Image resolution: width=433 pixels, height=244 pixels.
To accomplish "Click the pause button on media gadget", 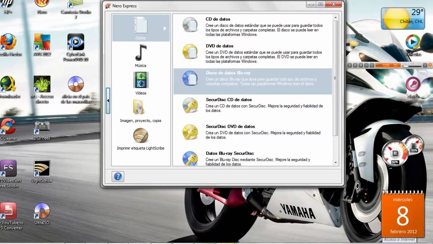I will [x=355, y=65].
